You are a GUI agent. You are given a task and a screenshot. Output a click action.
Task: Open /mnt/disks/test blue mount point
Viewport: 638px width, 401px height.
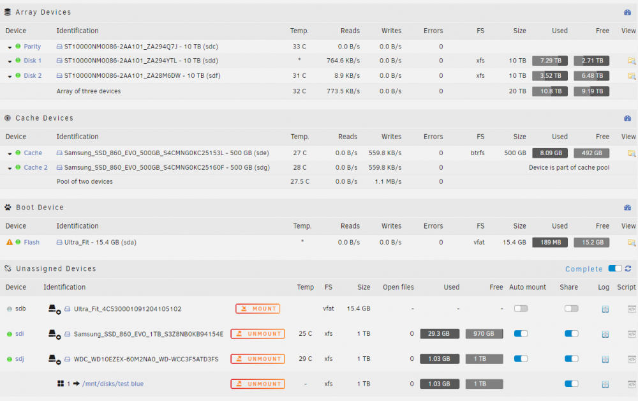click(x=113, y=384)
